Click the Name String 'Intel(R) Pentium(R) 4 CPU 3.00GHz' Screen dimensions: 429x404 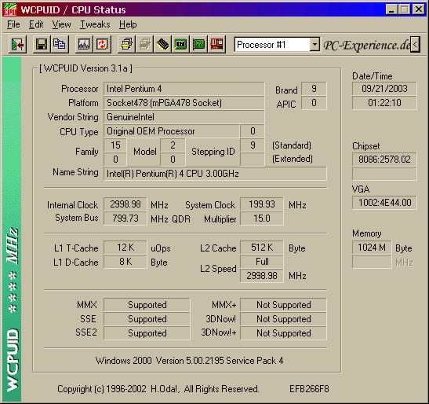tap(215, 174)
